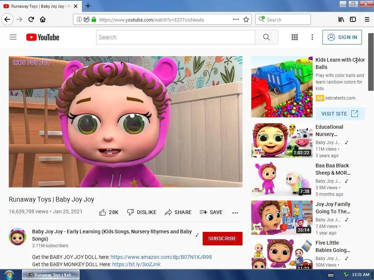Click the Five Little Babies Going... title

[x=333, y=246]
